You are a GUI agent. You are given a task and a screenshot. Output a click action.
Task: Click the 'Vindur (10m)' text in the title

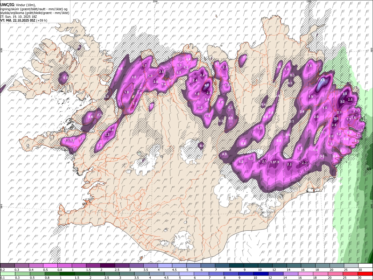coord(25,5)
